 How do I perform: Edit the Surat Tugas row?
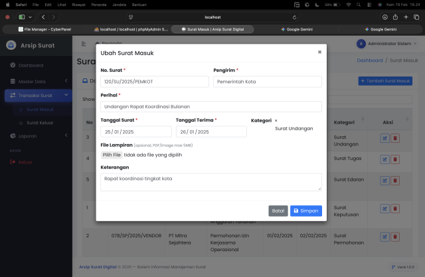pyautogui.click(x=384, y=159)
